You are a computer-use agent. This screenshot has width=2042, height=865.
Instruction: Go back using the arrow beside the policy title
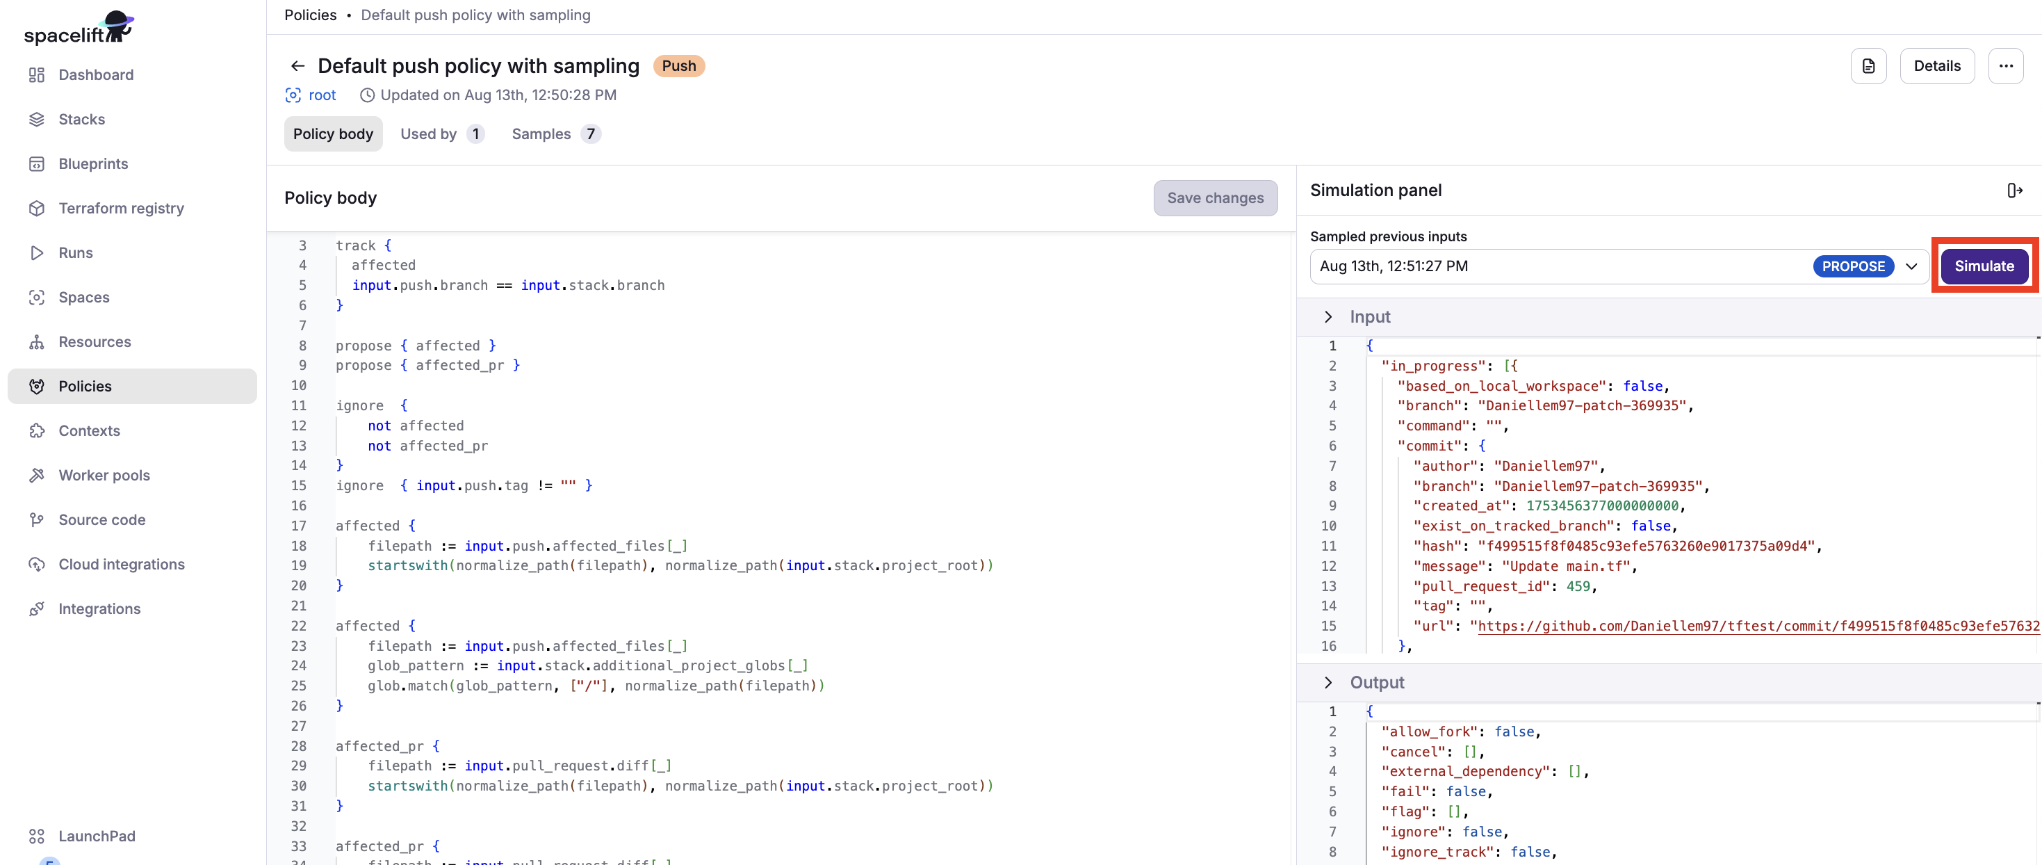pyautogui.click(x=297, y=66)
